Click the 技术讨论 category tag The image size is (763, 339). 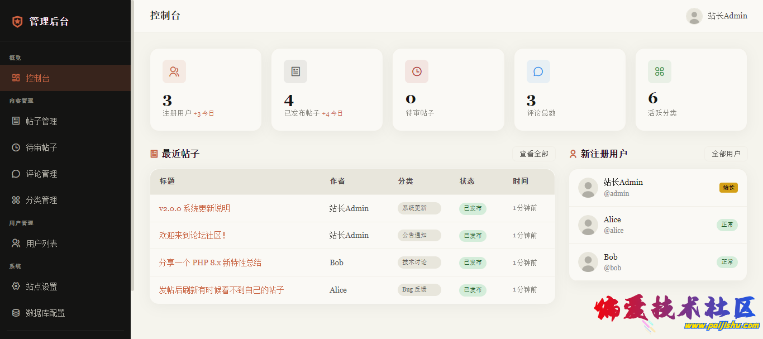click(x=419, y=262)
